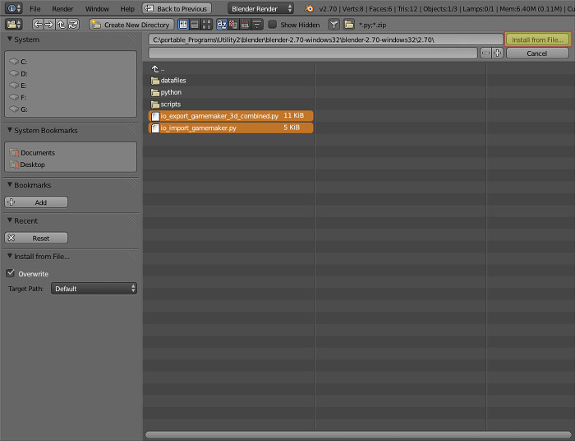
Task: Refresh the file list icon
Action: [x=73, y=25]
